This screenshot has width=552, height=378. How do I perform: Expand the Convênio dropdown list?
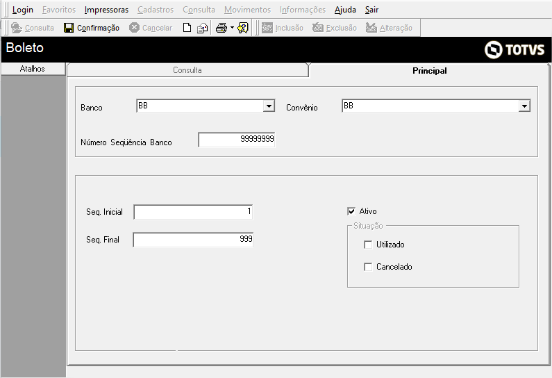tap(524, 106)
